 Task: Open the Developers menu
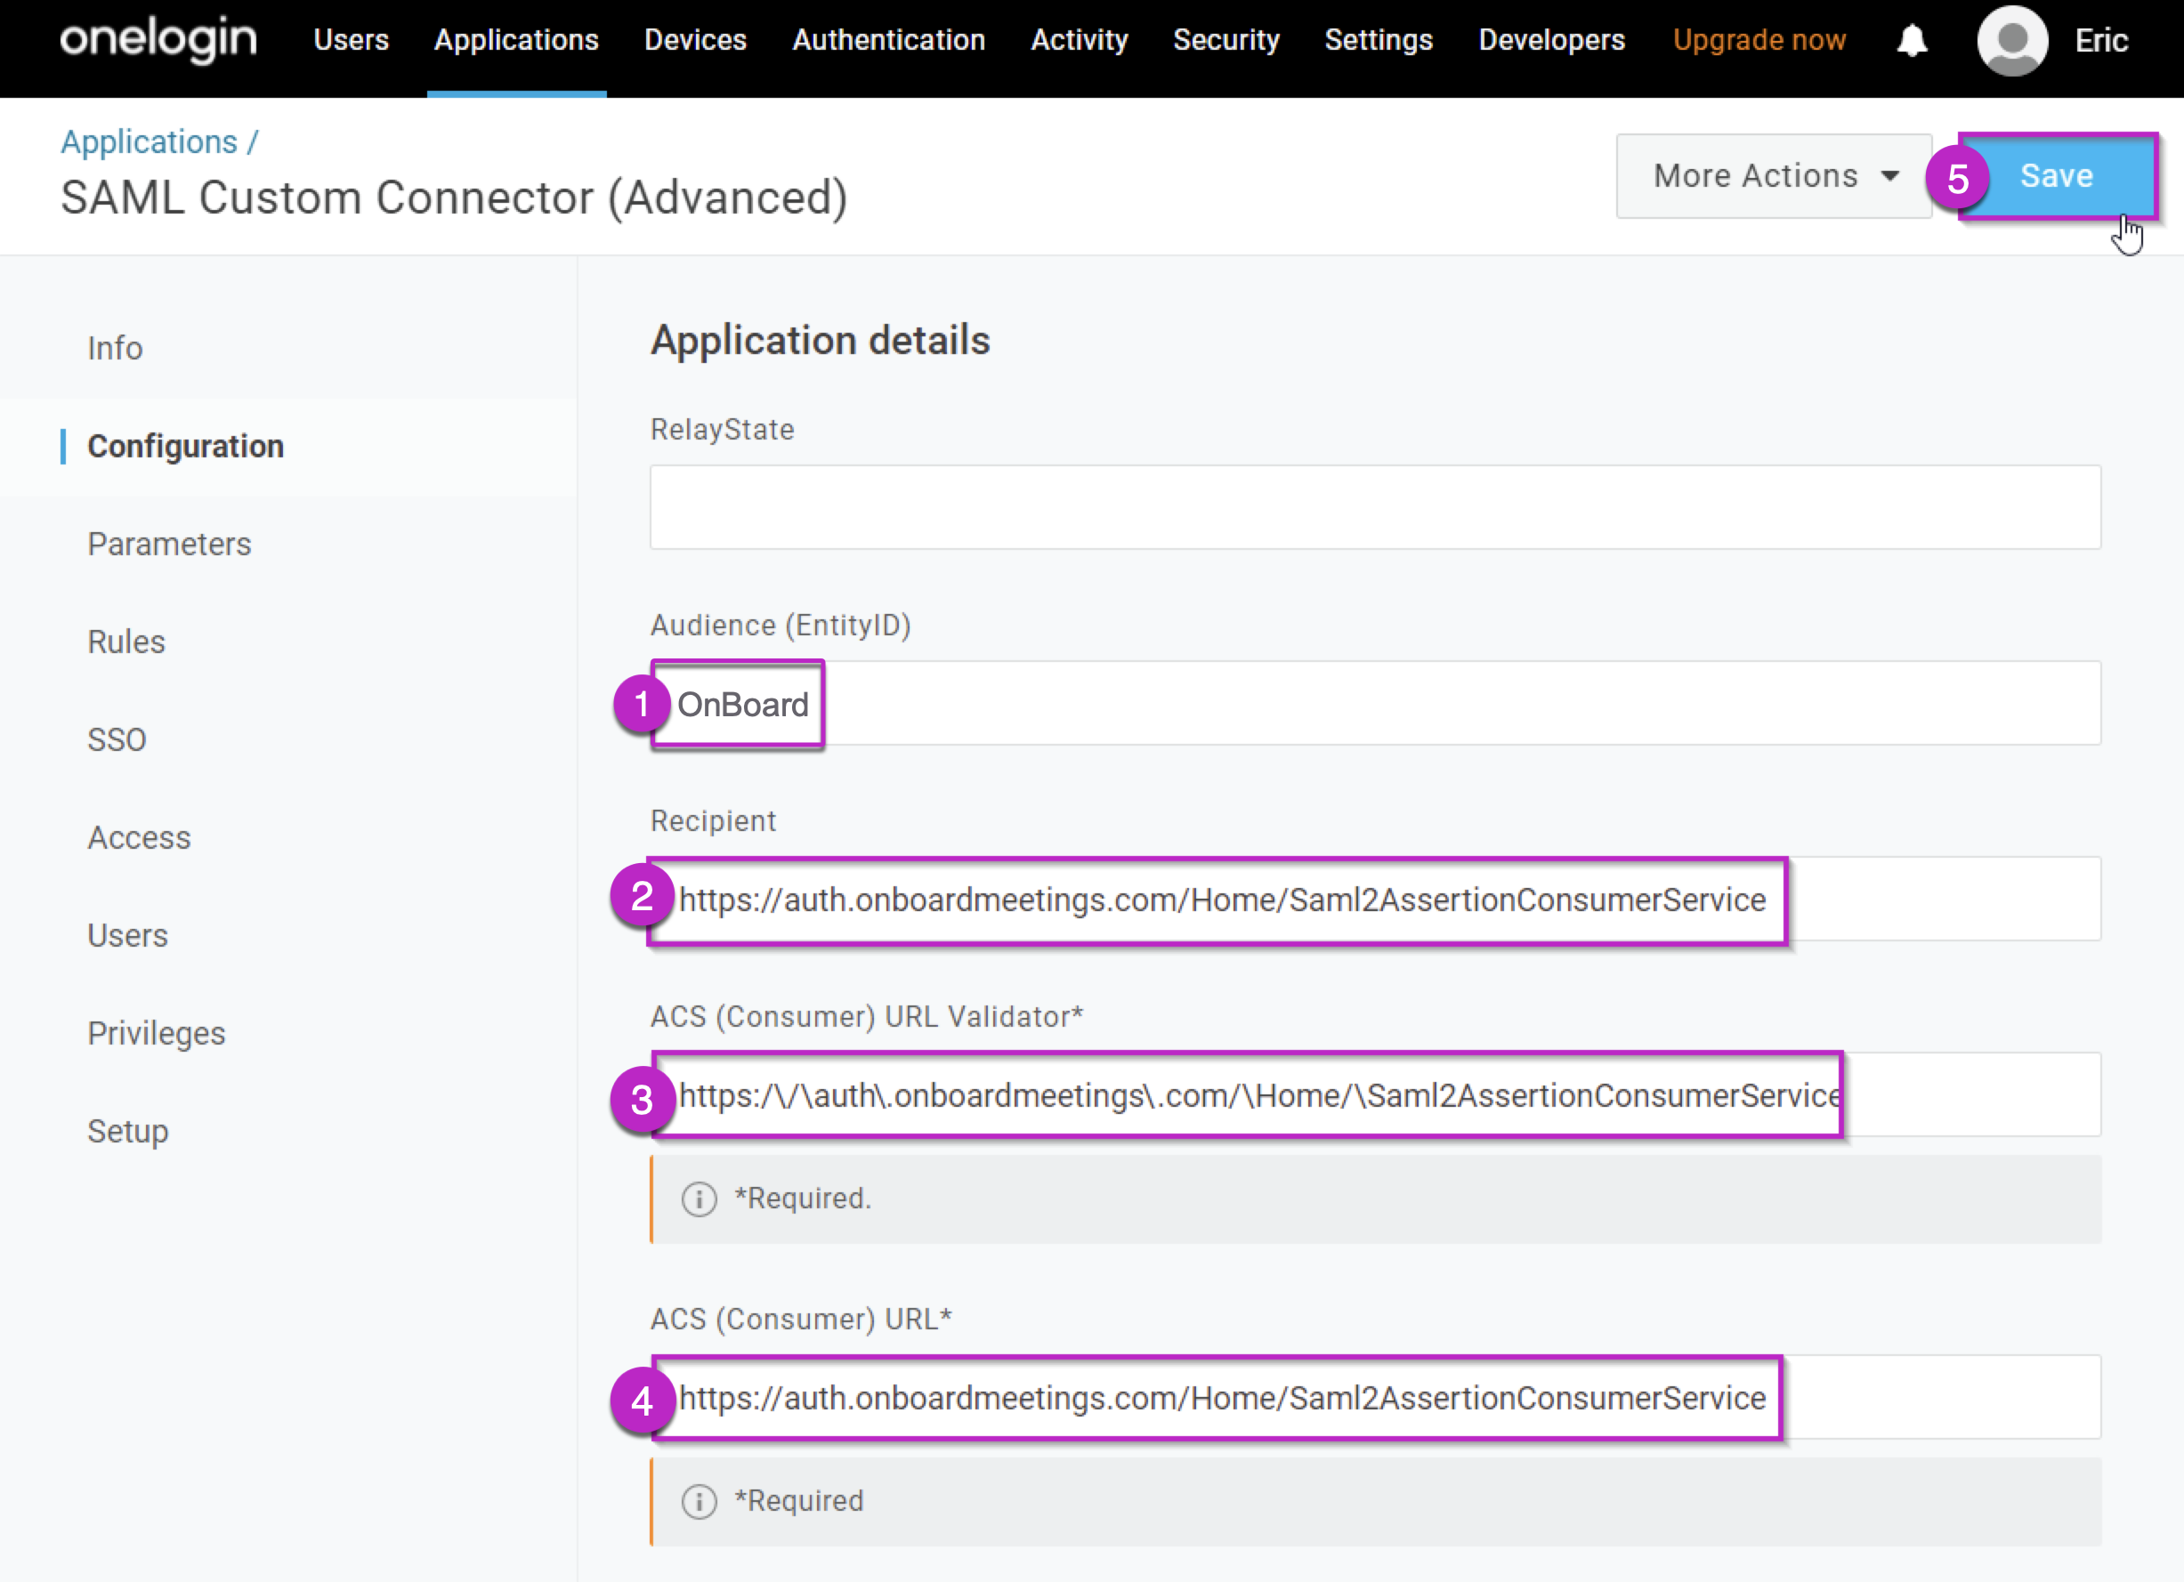tap(1551, 40)
